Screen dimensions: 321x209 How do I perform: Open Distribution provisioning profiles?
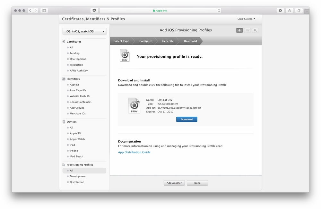click(x=77, y=182)
